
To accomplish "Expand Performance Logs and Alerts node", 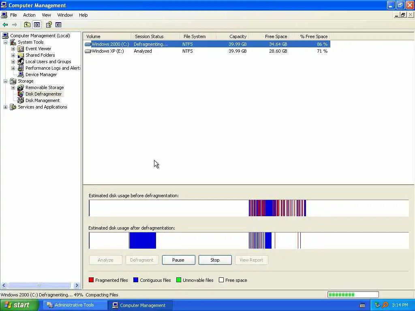I will [13, 68].
